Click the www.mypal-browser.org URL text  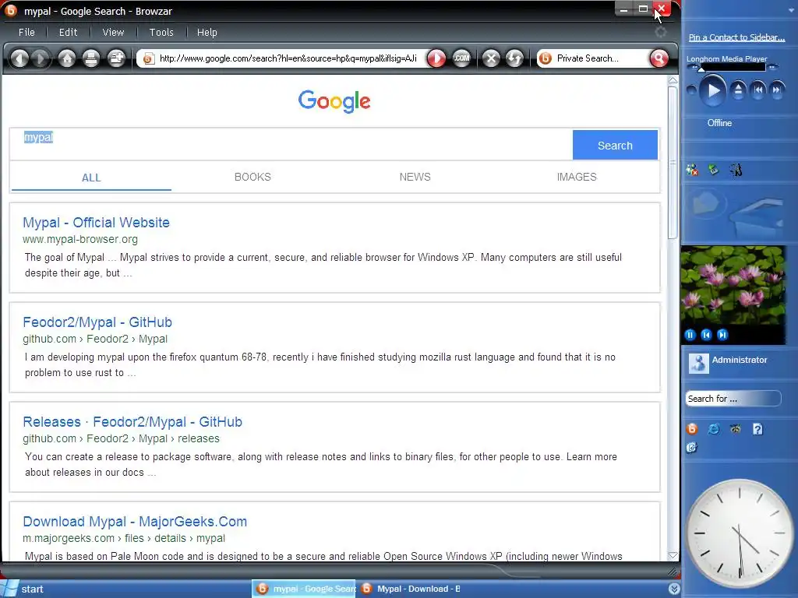click(80, 239)
